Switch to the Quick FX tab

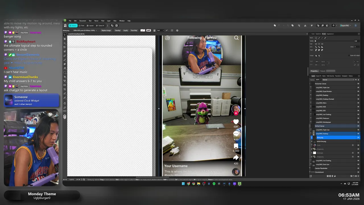318,76
